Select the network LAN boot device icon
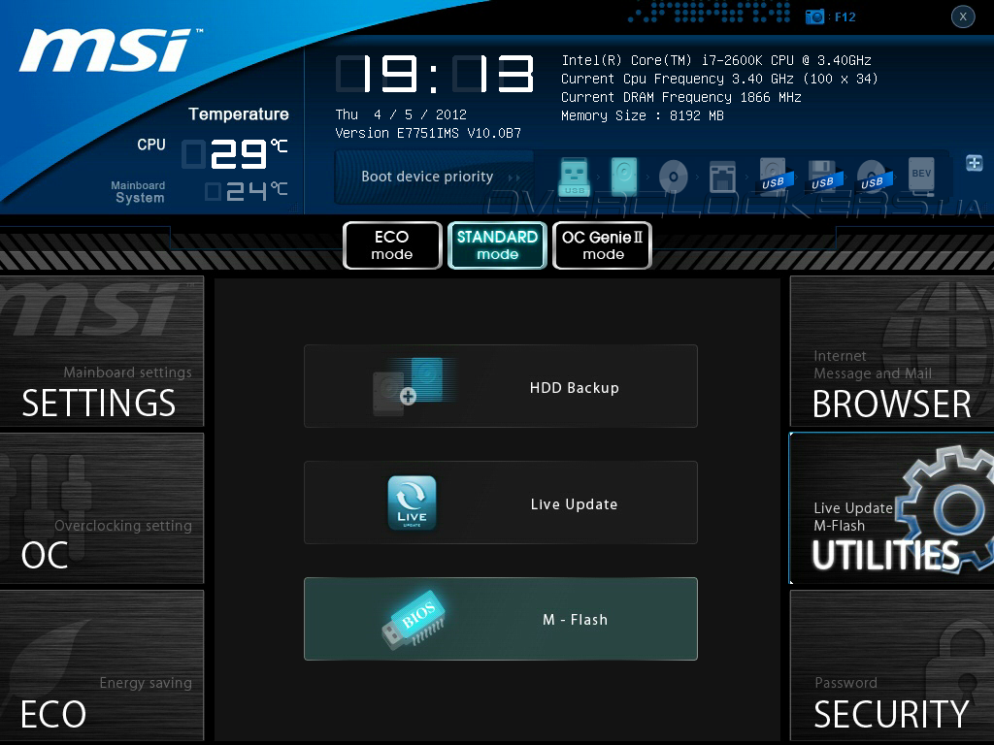Viewport: 994px width, 745px height. coord(722,177)
